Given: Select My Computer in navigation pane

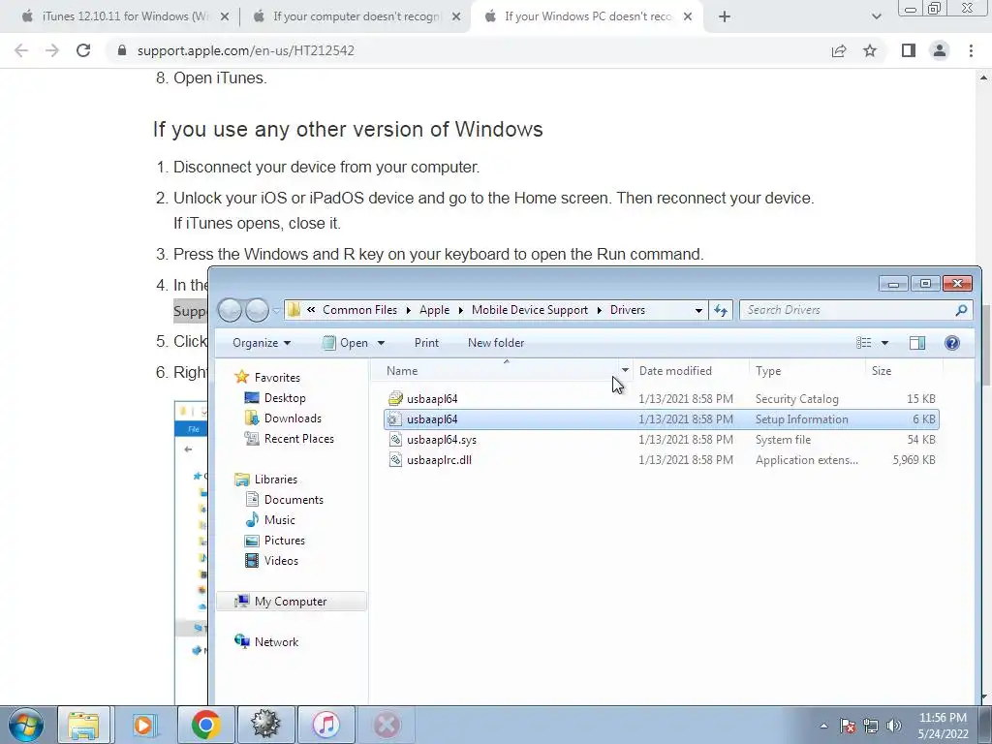Looking at the screenshot, I should tap(291, 602).
